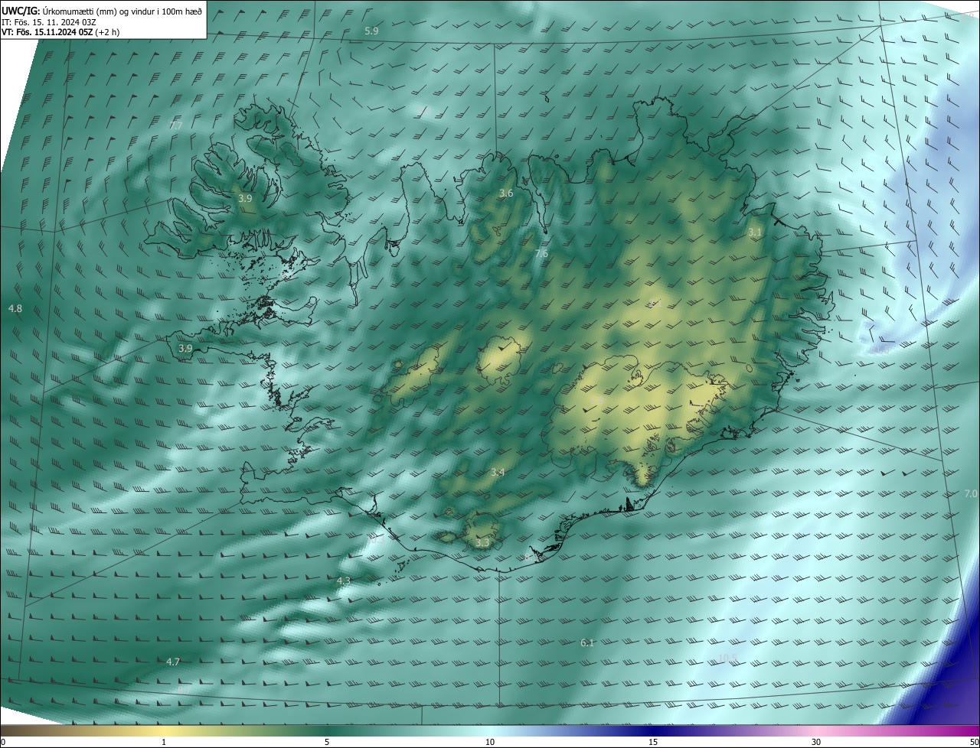The height and width of the screenshot is (748, 980).
Task: Click the 6.1 value south of Iceland
Action: (x=587, y=643)
